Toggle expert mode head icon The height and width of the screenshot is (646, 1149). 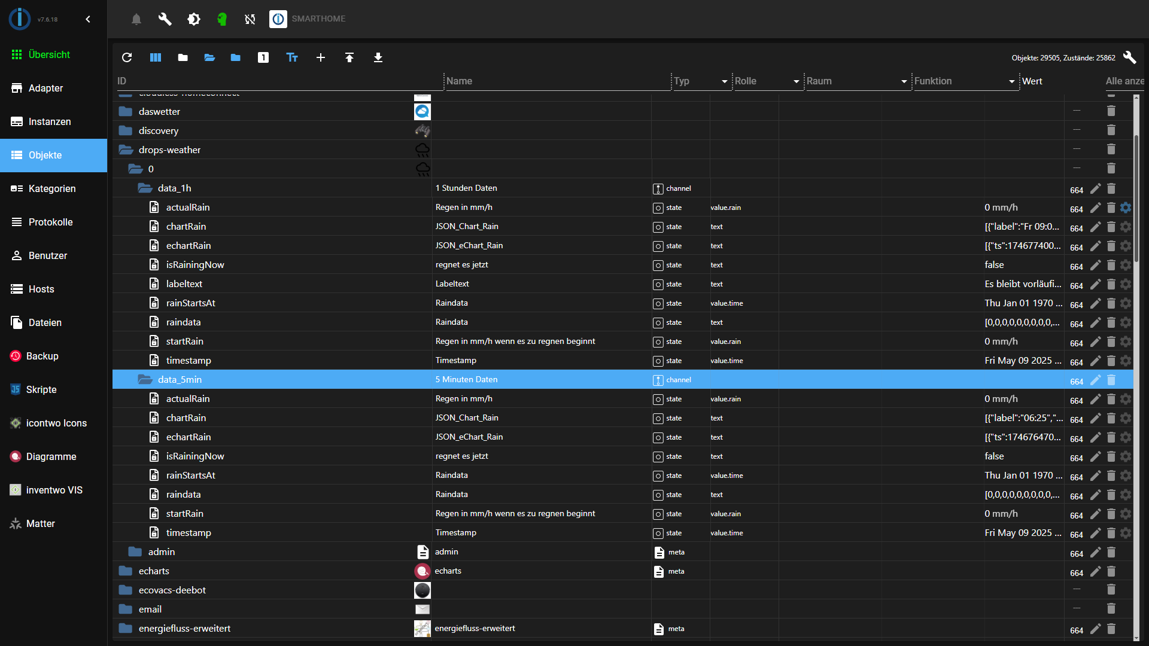[x=222, y=19]
